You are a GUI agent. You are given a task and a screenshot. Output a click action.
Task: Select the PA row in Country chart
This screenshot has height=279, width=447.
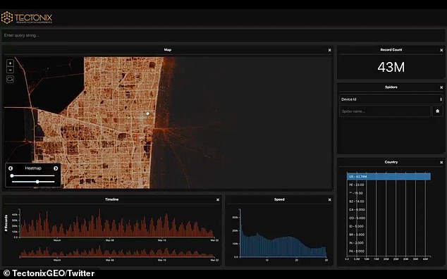coord(357,251)
